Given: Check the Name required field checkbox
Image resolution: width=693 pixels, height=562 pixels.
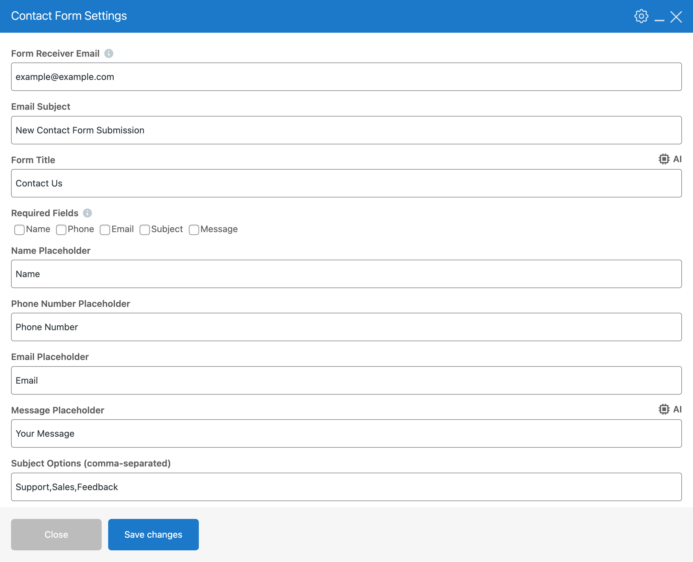Looking at the screenshot, I should click(19, 230).
